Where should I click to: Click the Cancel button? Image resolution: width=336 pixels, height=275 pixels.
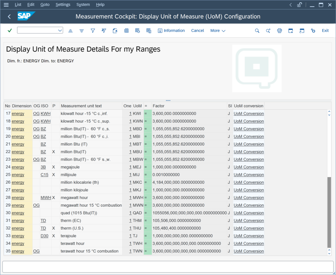pos(197,30)
